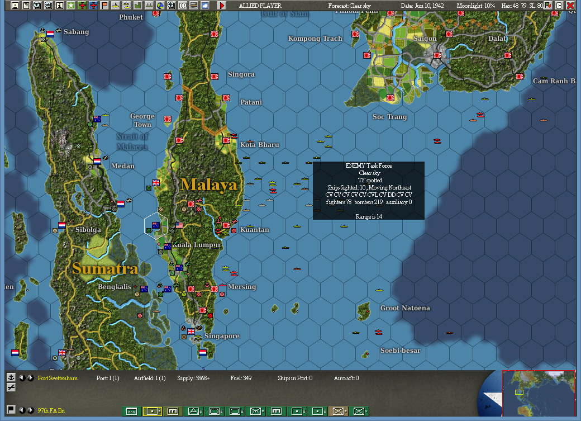This screenshot has height=421, width=581.
Task: Click the 'ALLIED PLAYER' label
Action: click(x=260, y=6)
